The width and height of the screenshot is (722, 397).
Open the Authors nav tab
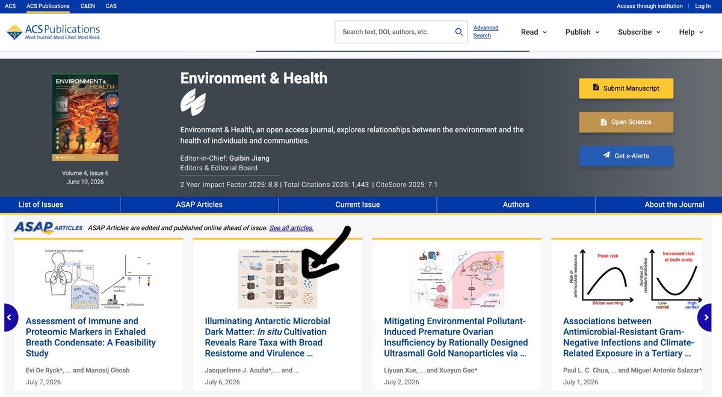tap(516, 205)
